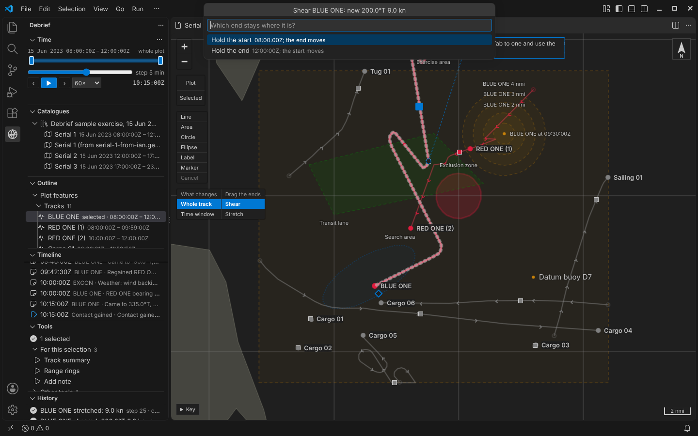The width and height of the screenshot is (698, 436).
Task: Click the time range end handle
Action: click(x=160, y=61)
